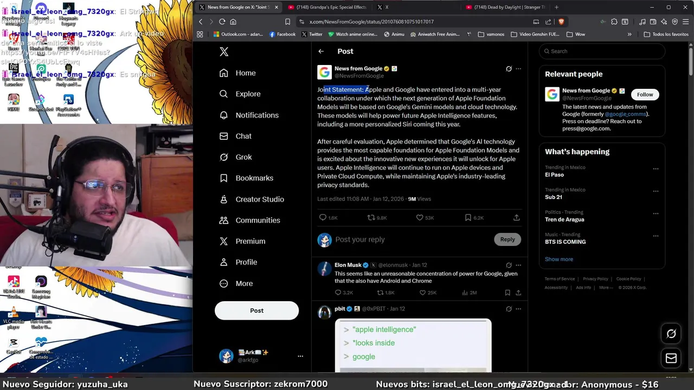The height and width of the screenshot is (390, 694).
Task: Open Samsung Magician desktop shortcut
Action: coord(41,288)
